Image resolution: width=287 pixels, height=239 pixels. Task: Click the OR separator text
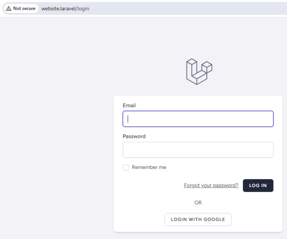198,202
